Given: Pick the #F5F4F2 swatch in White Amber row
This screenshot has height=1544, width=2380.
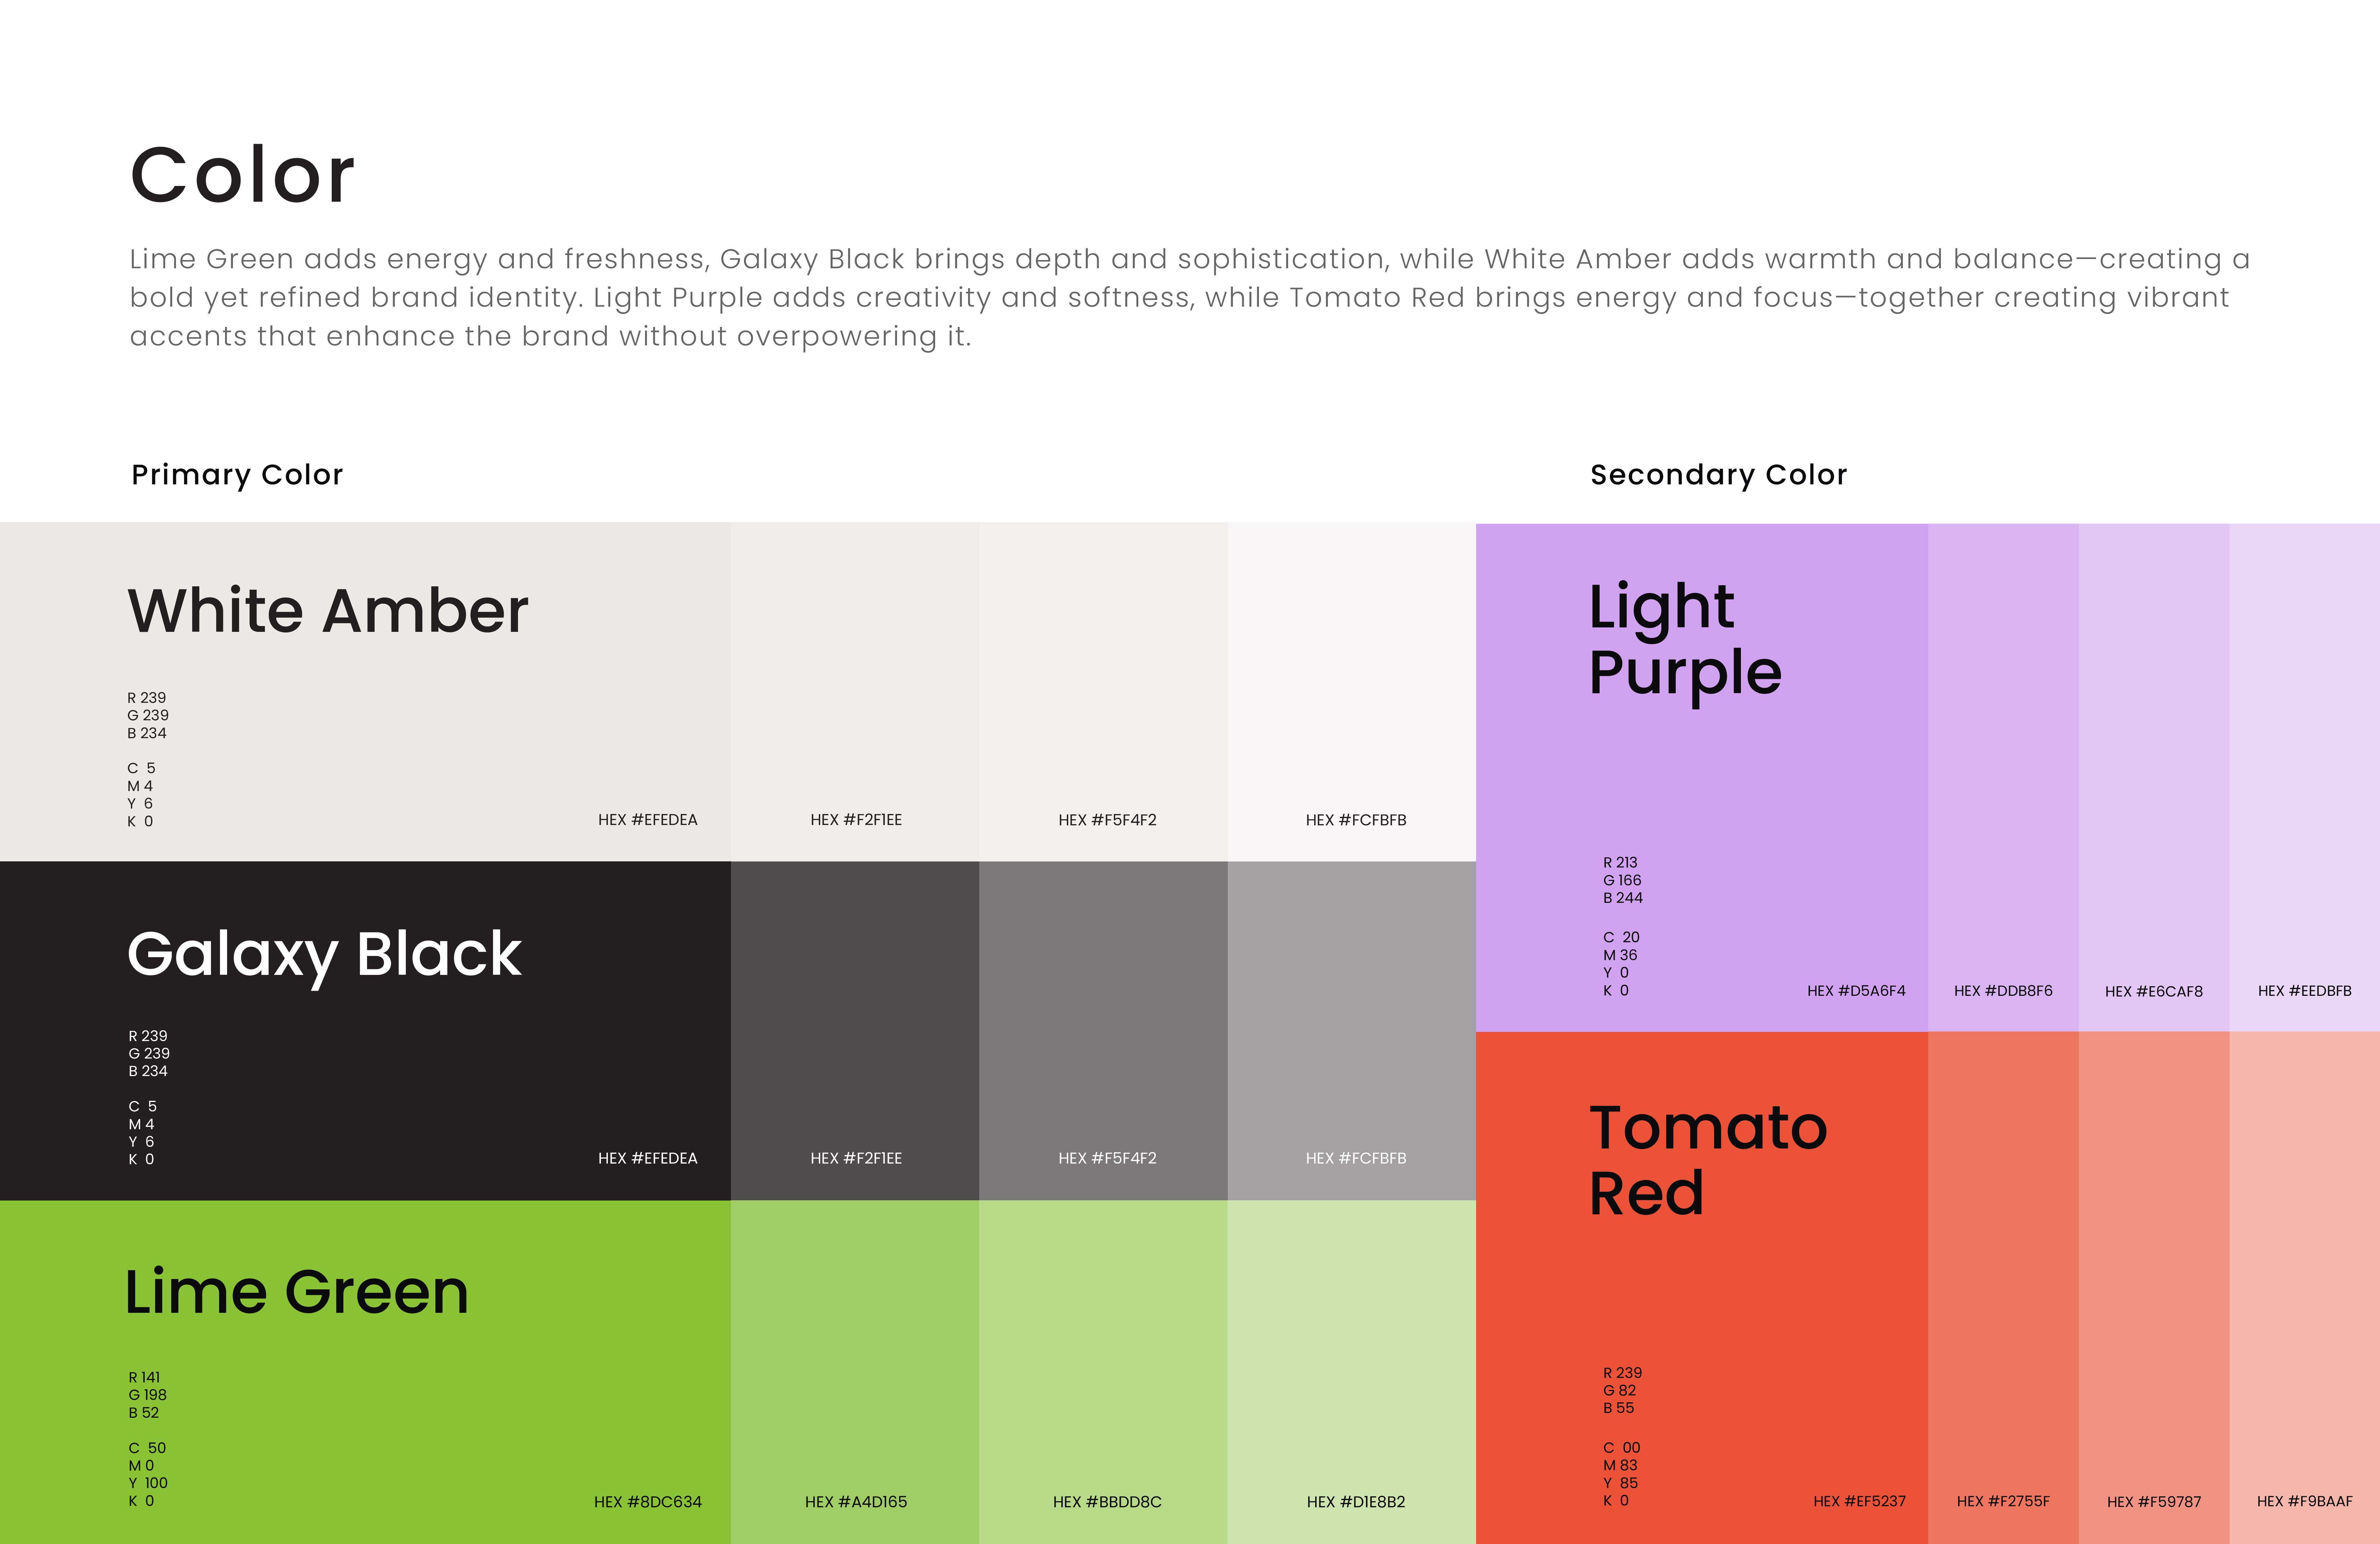Looking at the screenshot, I should (1103, 691).
